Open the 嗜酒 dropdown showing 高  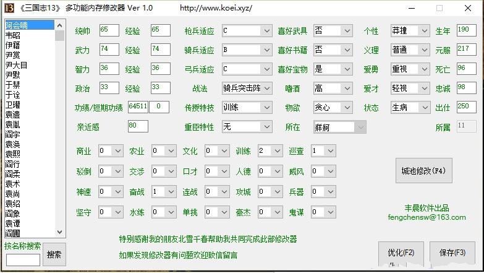[333, 89]
